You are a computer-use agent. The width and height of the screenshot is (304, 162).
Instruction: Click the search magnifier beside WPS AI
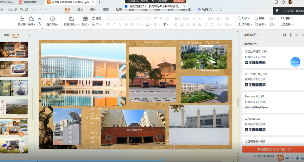(x=220, y=10)
